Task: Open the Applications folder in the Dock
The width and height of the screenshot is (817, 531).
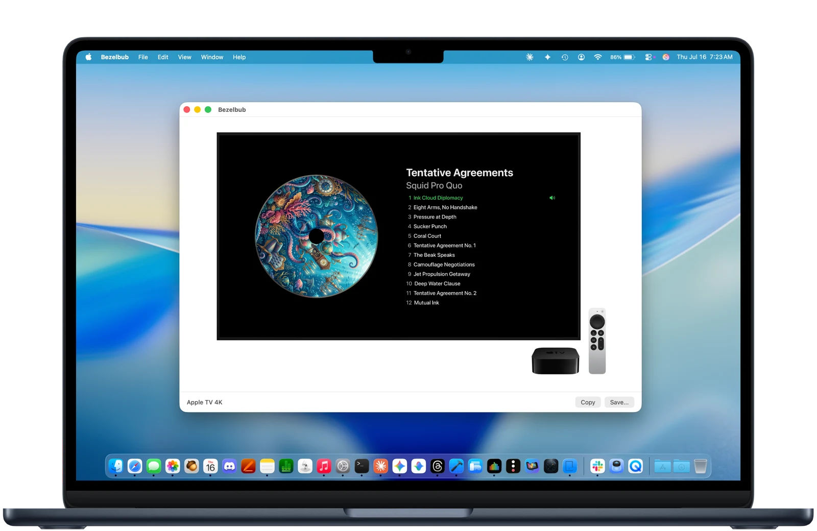Action: [662, 466]
